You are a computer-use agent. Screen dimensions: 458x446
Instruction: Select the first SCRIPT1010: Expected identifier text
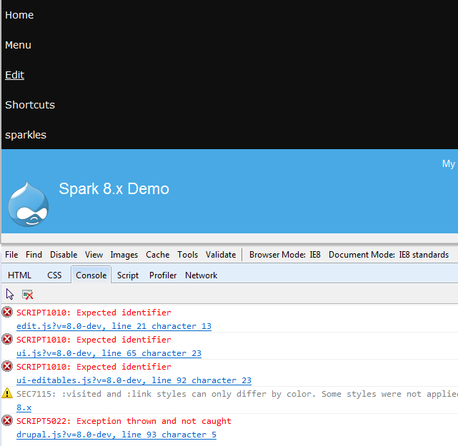click(94, 313)
